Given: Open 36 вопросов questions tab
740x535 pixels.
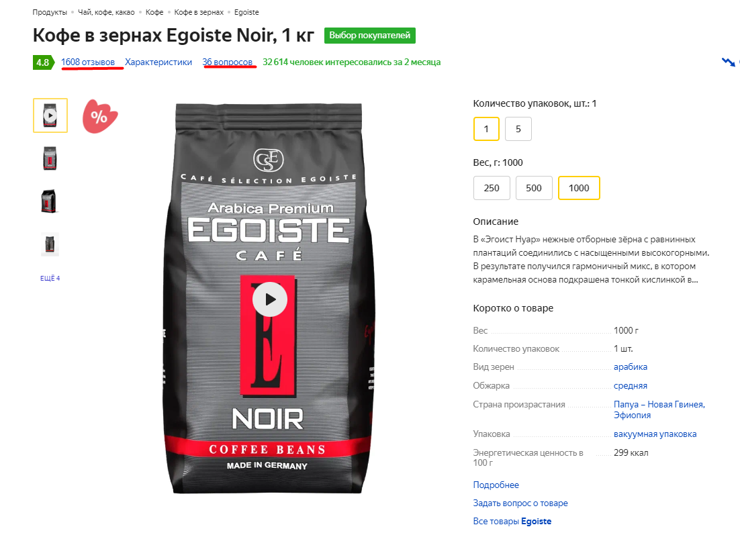Looking at the screenshot, I should pos(228,62).
